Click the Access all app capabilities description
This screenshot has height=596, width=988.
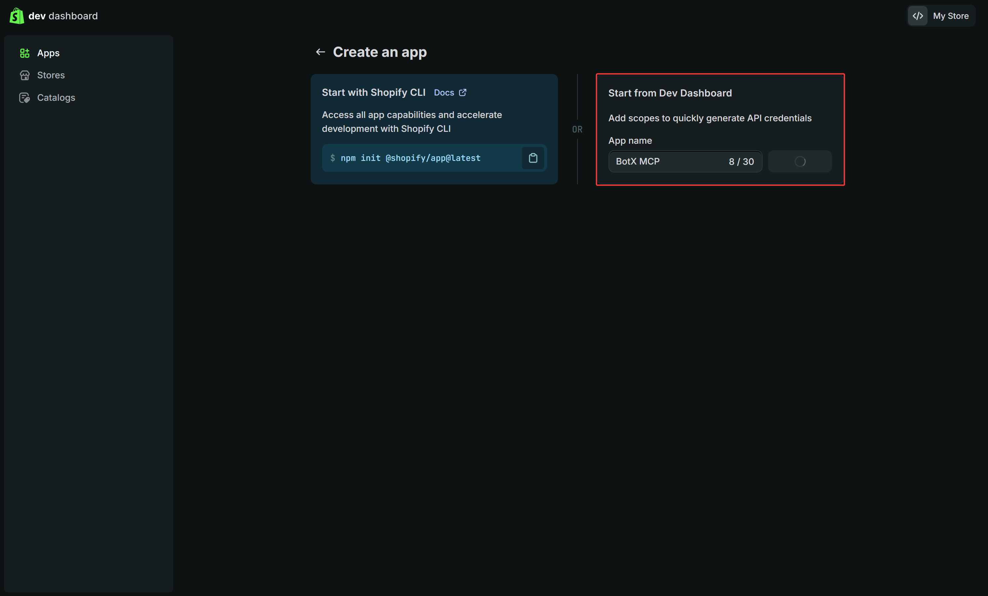pos(412,122)
